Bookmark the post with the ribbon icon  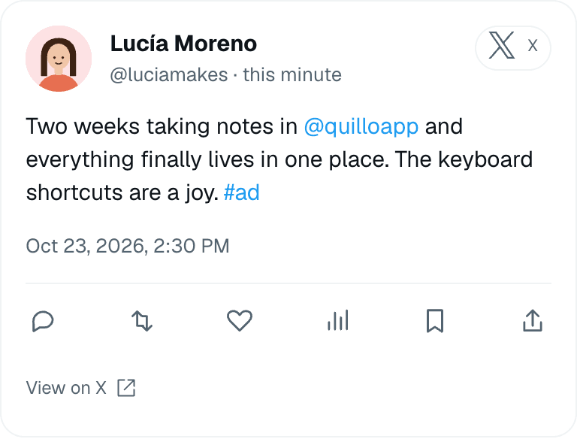tap(435, 321)
